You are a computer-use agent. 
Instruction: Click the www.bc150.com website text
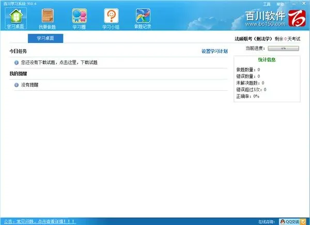coord(266,24)
